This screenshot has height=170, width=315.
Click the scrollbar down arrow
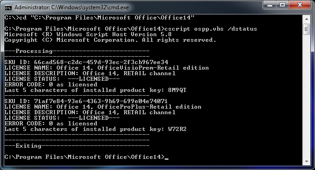pyautogui.click(x=306, y=161)
